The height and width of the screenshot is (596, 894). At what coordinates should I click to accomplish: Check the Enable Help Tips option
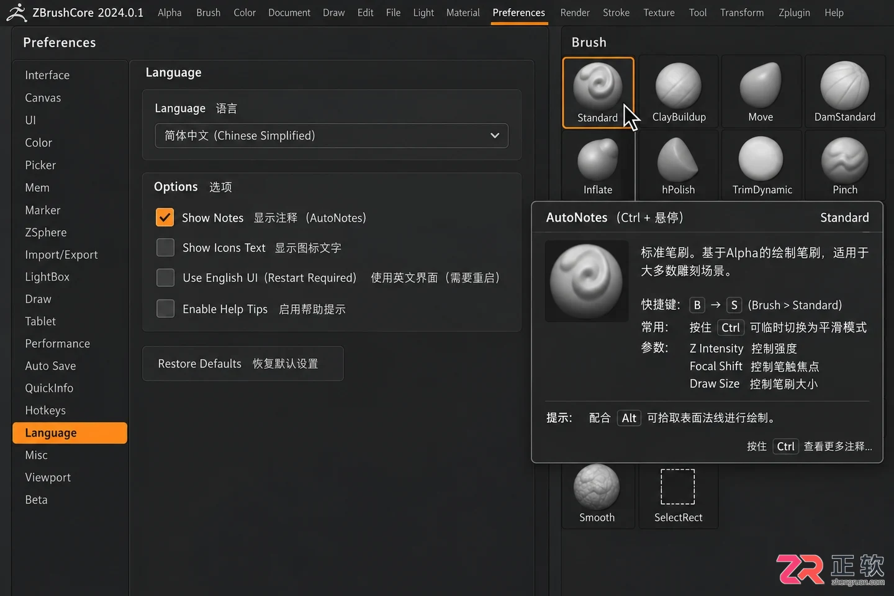[165, 309]
